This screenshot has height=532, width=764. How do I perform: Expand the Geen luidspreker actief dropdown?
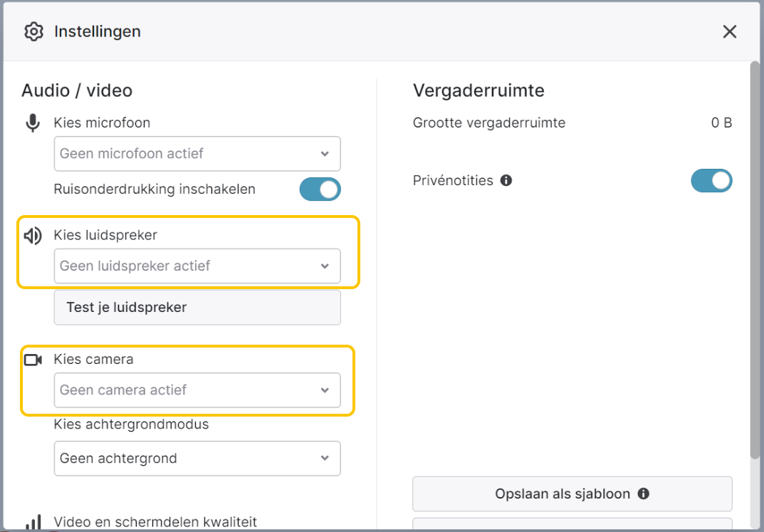coord(197,266)
